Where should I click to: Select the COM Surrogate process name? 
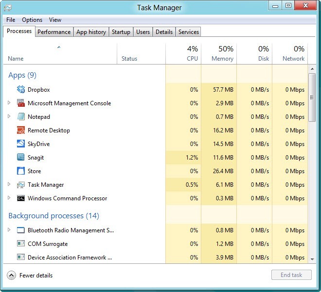coord(48,244)
